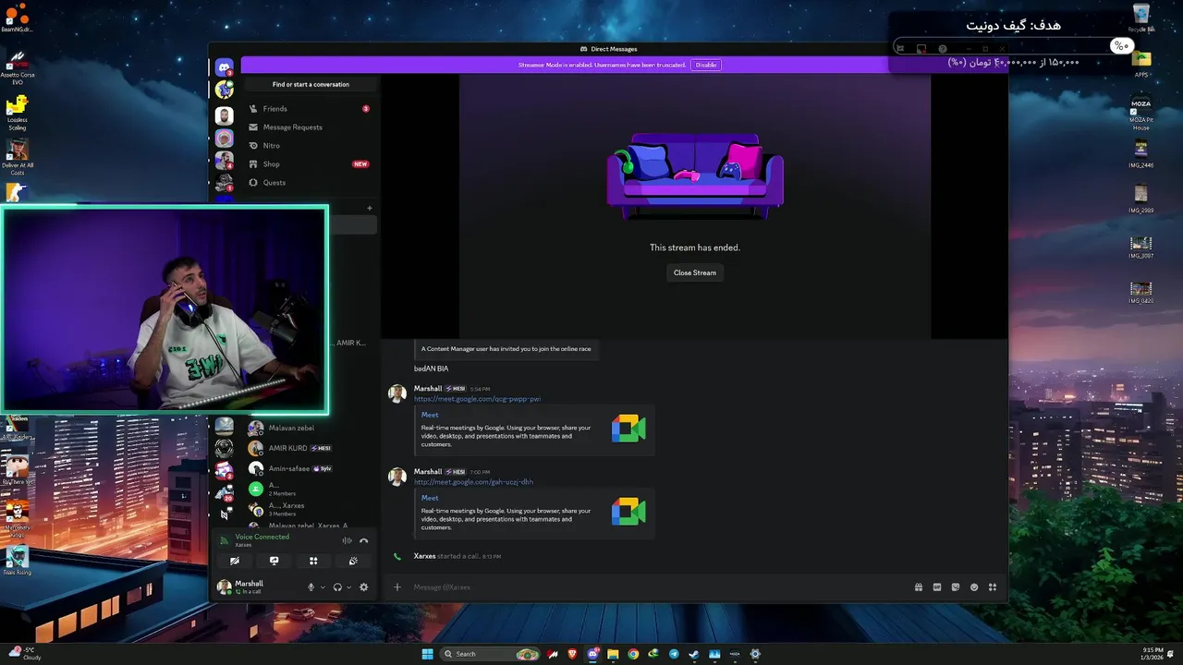This screenshot has width=1183, height=665.
Task: Disable Streamer Mode in purple banner
Action: click(x=706, y=65)
